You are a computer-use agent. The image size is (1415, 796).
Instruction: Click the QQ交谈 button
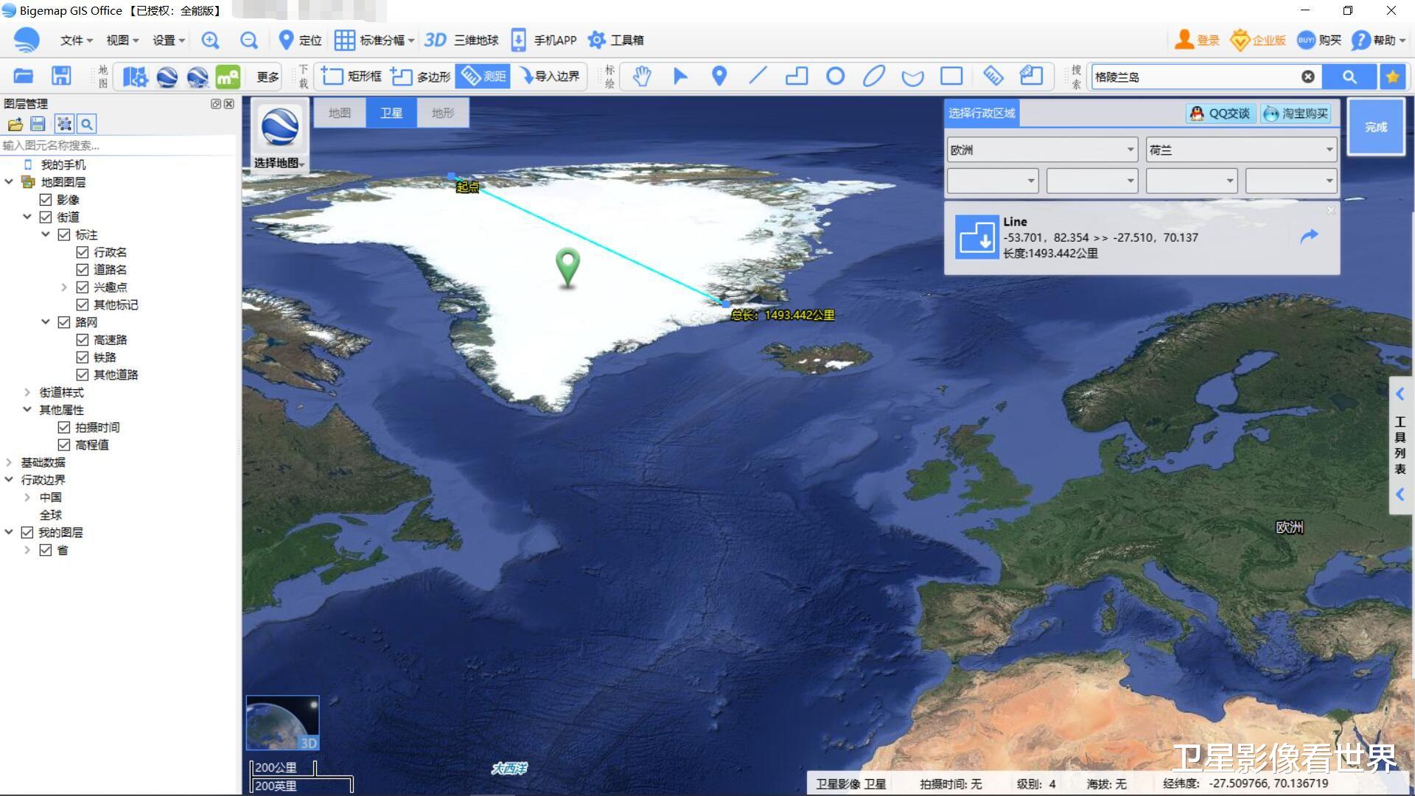[1220, 114]
